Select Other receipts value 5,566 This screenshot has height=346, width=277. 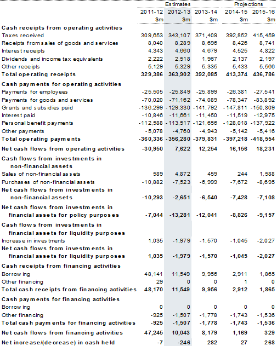[267, 67]
